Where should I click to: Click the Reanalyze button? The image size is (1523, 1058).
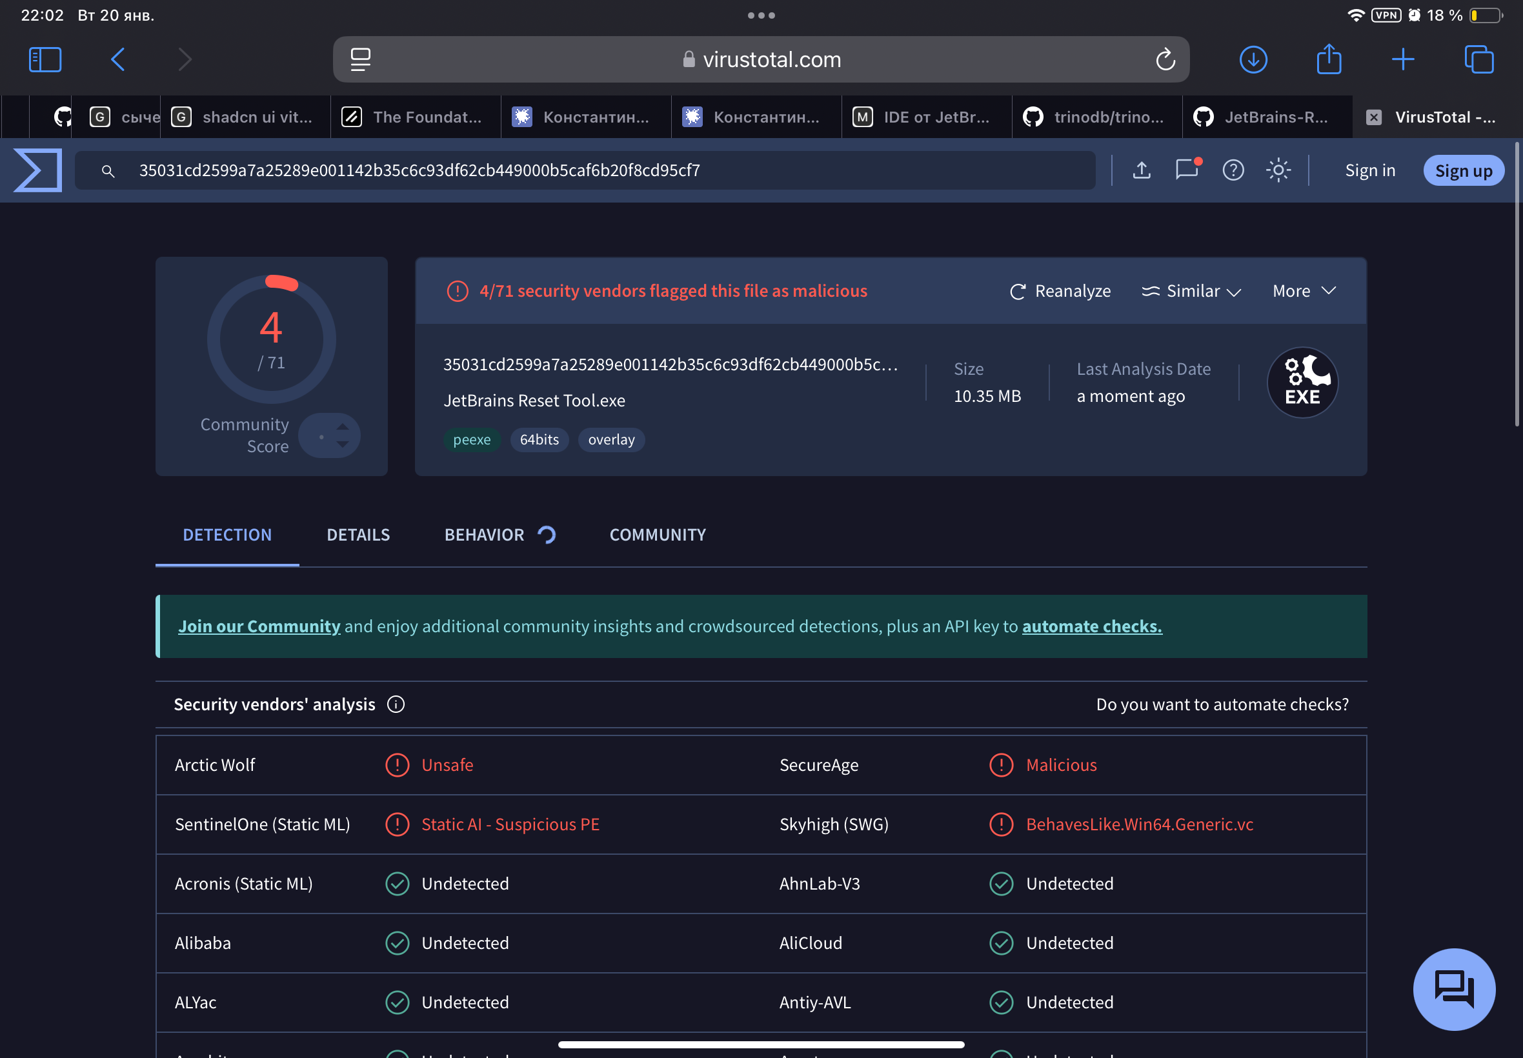point(1060,291)
